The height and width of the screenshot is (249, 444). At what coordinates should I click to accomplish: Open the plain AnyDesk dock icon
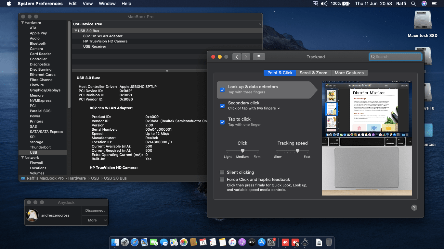pos(285,242)
